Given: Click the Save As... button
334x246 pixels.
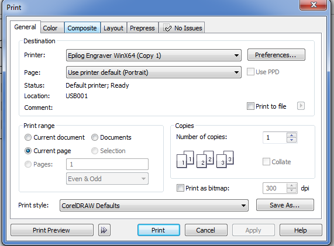Looking at the screenshot, I should pyautogui.click(x=285, y=205).
